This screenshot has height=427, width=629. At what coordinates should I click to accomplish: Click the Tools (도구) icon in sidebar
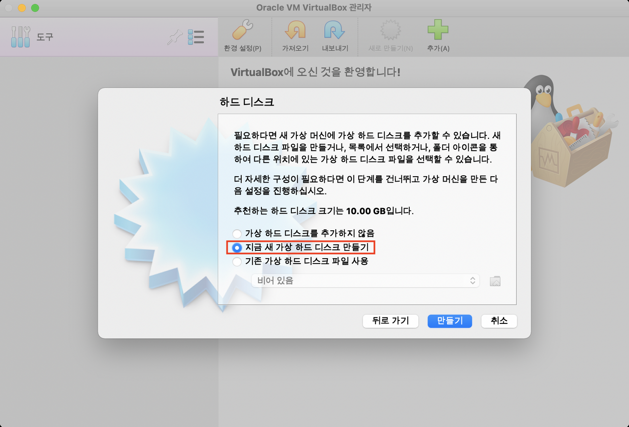click(21, 37)
